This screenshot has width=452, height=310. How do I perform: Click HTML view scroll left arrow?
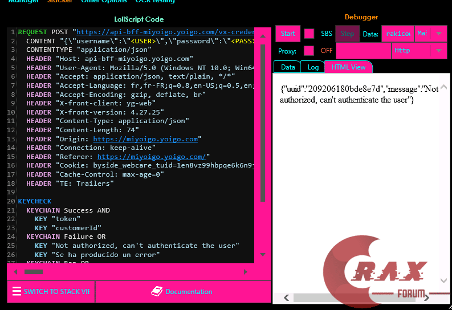(286, 297)
